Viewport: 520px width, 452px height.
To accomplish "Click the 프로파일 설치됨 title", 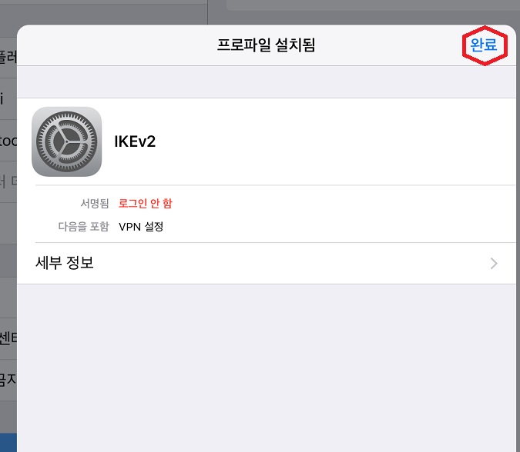I will click(266, 45).
